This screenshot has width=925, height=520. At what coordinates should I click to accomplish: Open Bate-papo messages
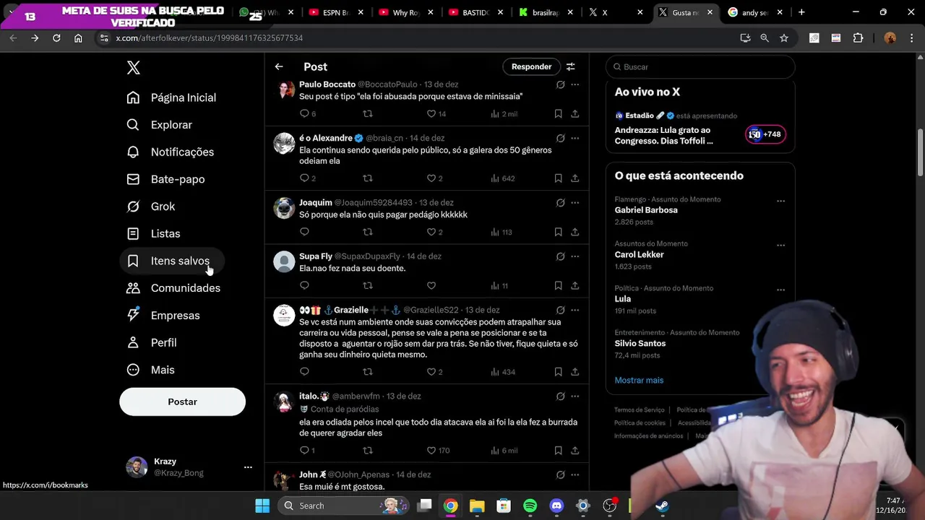click(x=165, y=179)
